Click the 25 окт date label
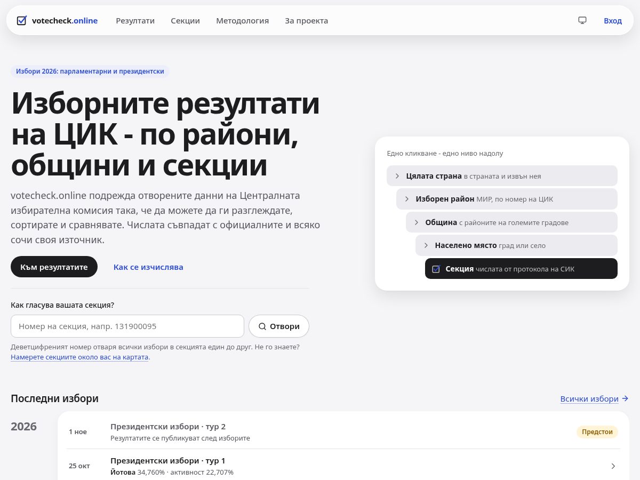This screenshot has height=480, width=640. click(x=79, y=466)
